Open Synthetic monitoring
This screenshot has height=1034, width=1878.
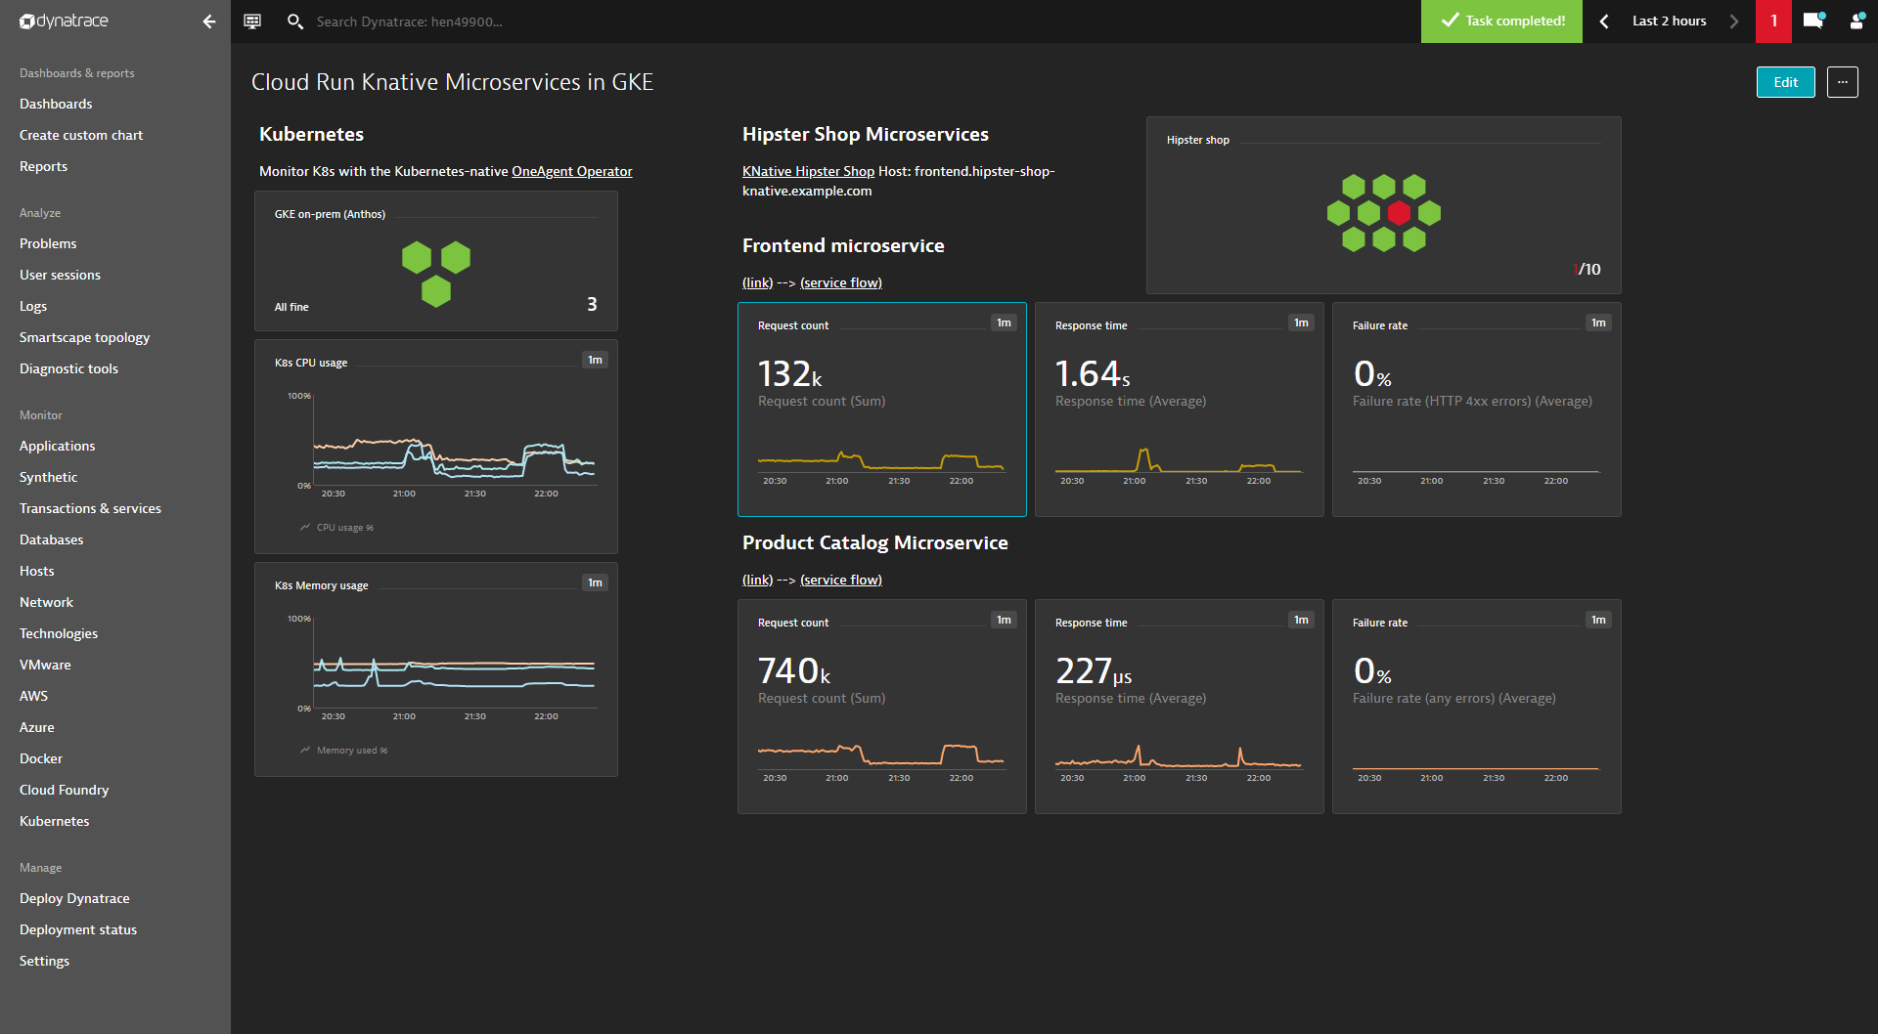pyautogui.click(x=48, y=477)
